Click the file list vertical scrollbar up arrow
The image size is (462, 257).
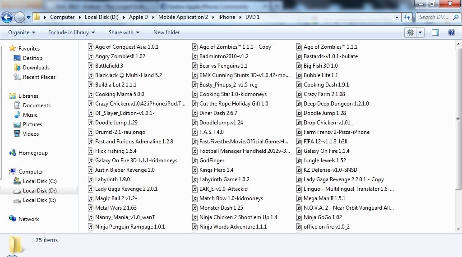click(x=458, y=44)
